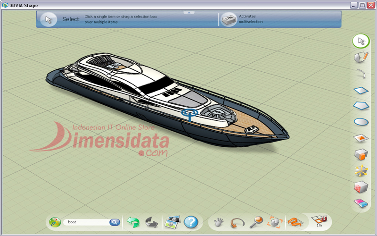Select the ellipse shape tool
The height and width of the screenshot is (236, 377).
click(x=361, y=122)
